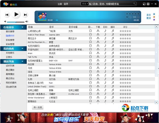Screen dimensions: 159x123
Task: Open 彩铃推荐 in sidebar
Action: click(10, 40)
